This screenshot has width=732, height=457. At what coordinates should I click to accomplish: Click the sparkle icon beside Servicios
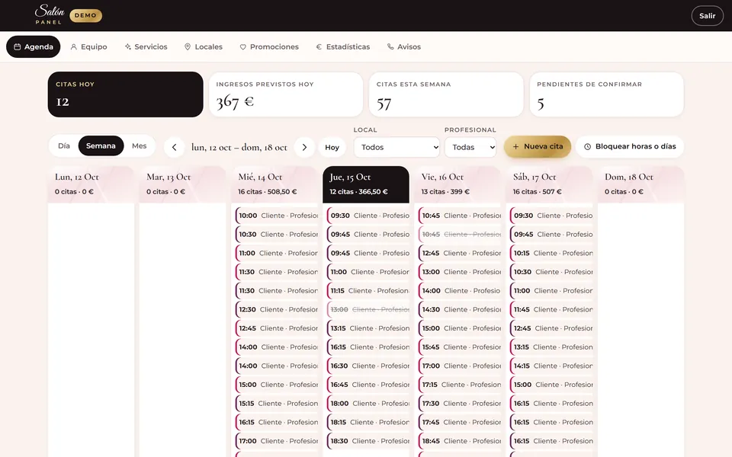tap(128, 46)
